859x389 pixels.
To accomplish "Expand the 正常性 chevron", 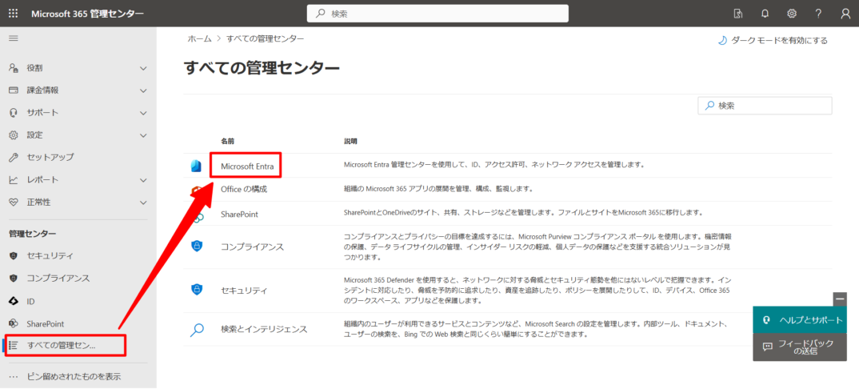I will 143,203.
